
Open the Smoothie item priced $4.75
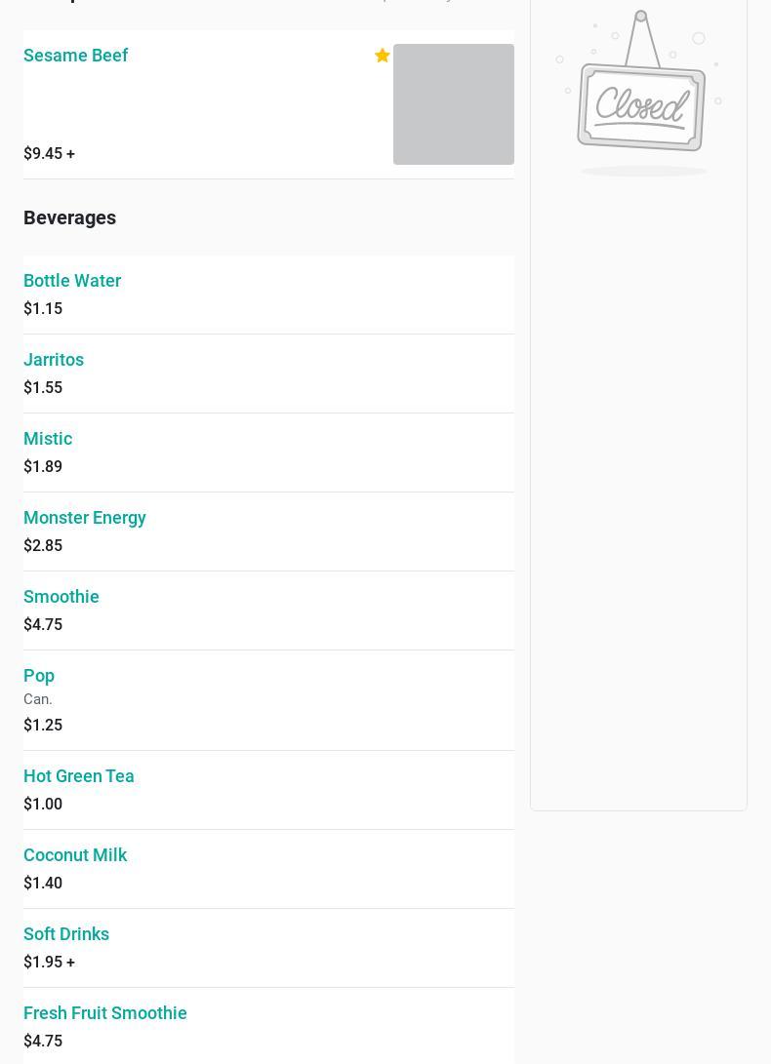coord(61,597)
